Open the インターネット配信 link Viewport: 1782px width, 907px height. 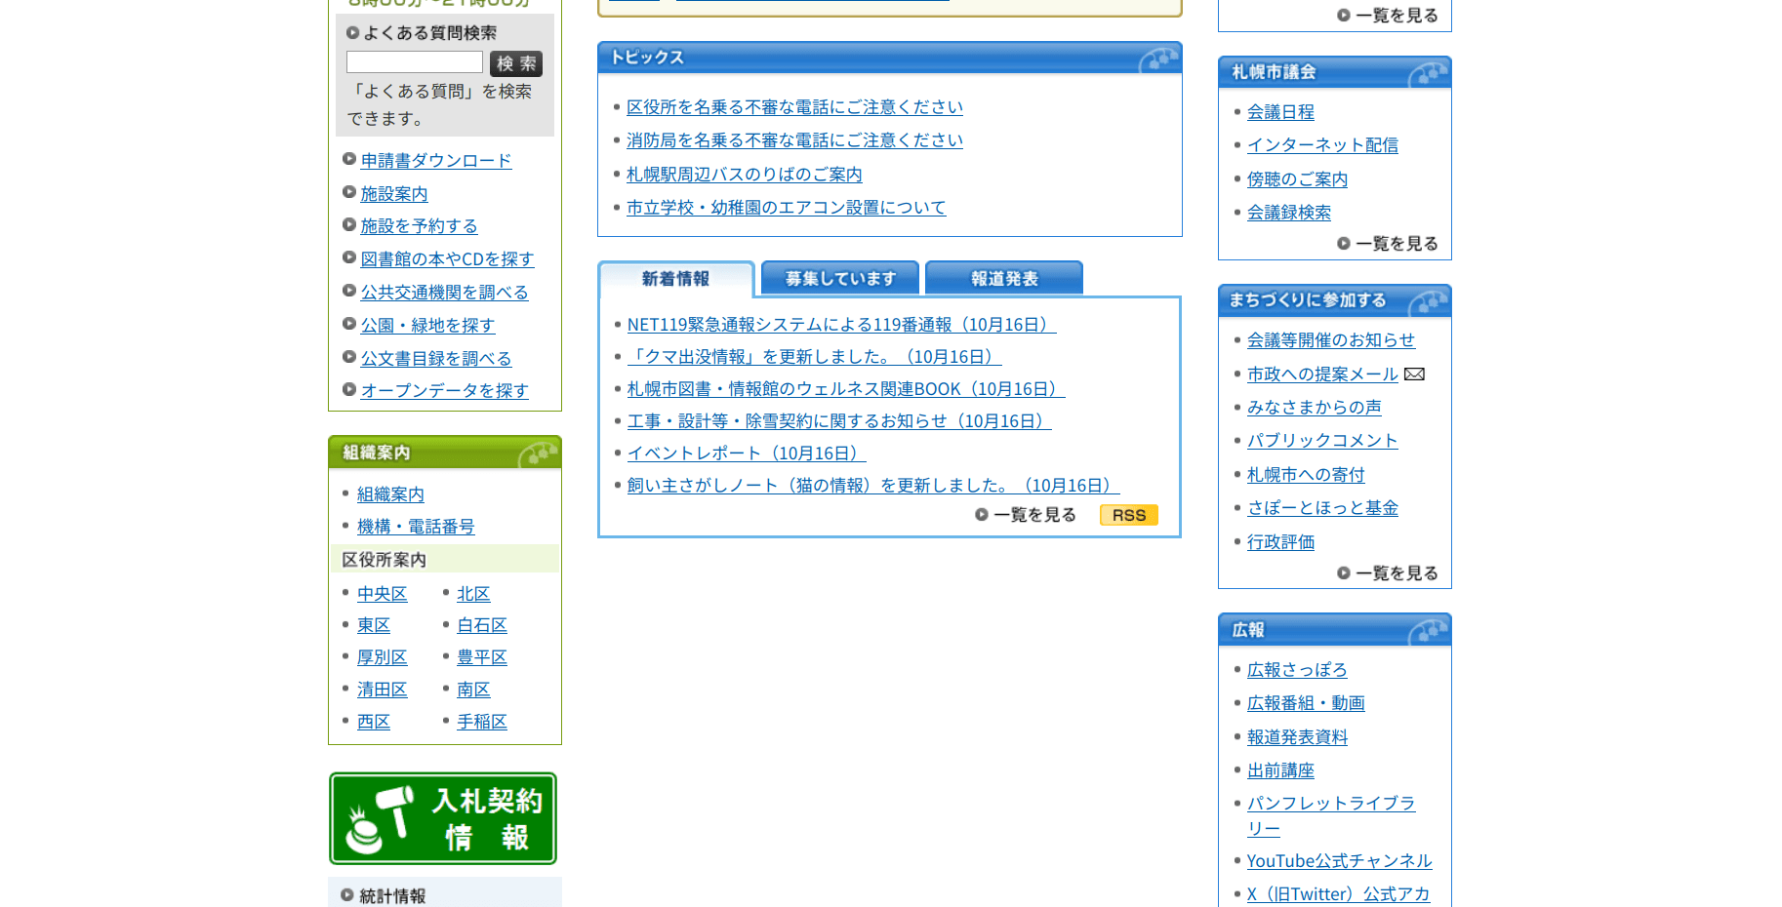pos(1321,145)
